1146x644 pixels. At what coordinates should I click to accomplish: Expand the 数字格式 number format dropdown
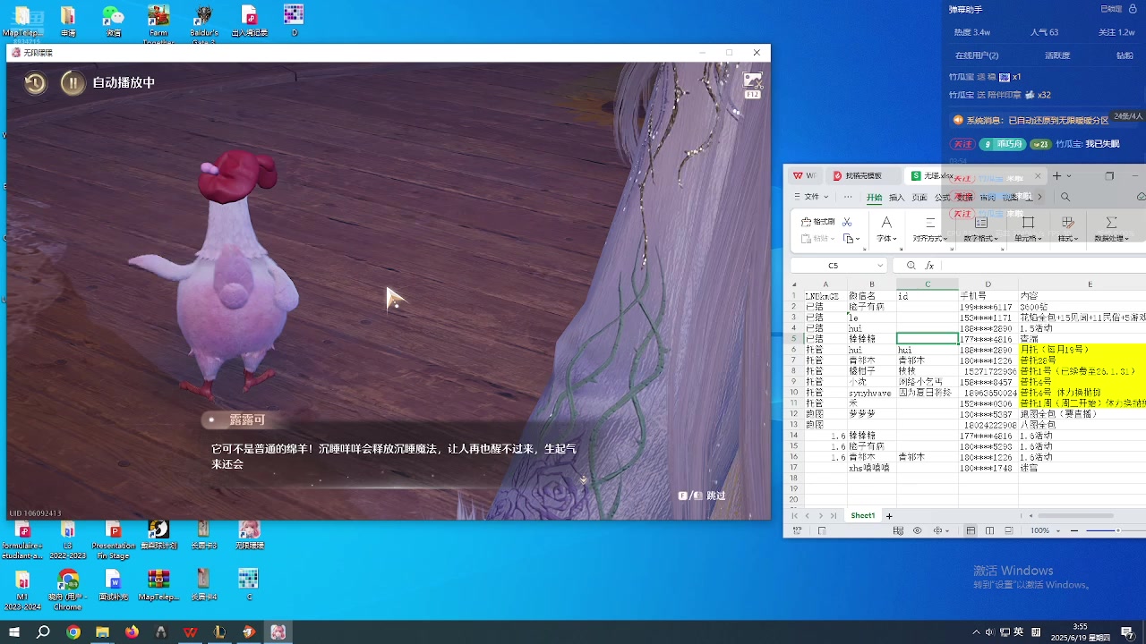coord(981,239)
